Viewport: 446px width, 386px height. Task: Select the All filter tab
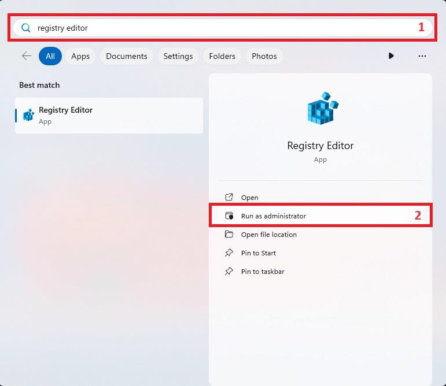coord(50,56)
